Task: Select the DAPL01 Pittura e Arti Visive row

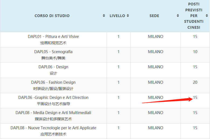Action: point(53,37)
